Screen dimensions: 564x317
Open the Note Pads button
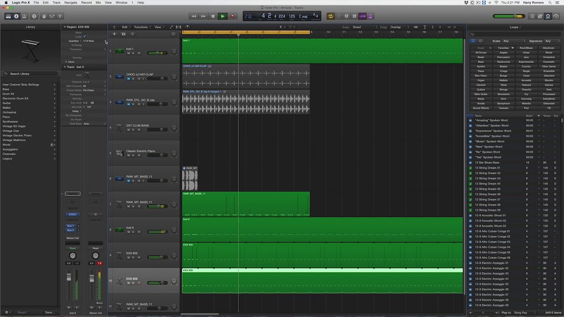point(540,16)
